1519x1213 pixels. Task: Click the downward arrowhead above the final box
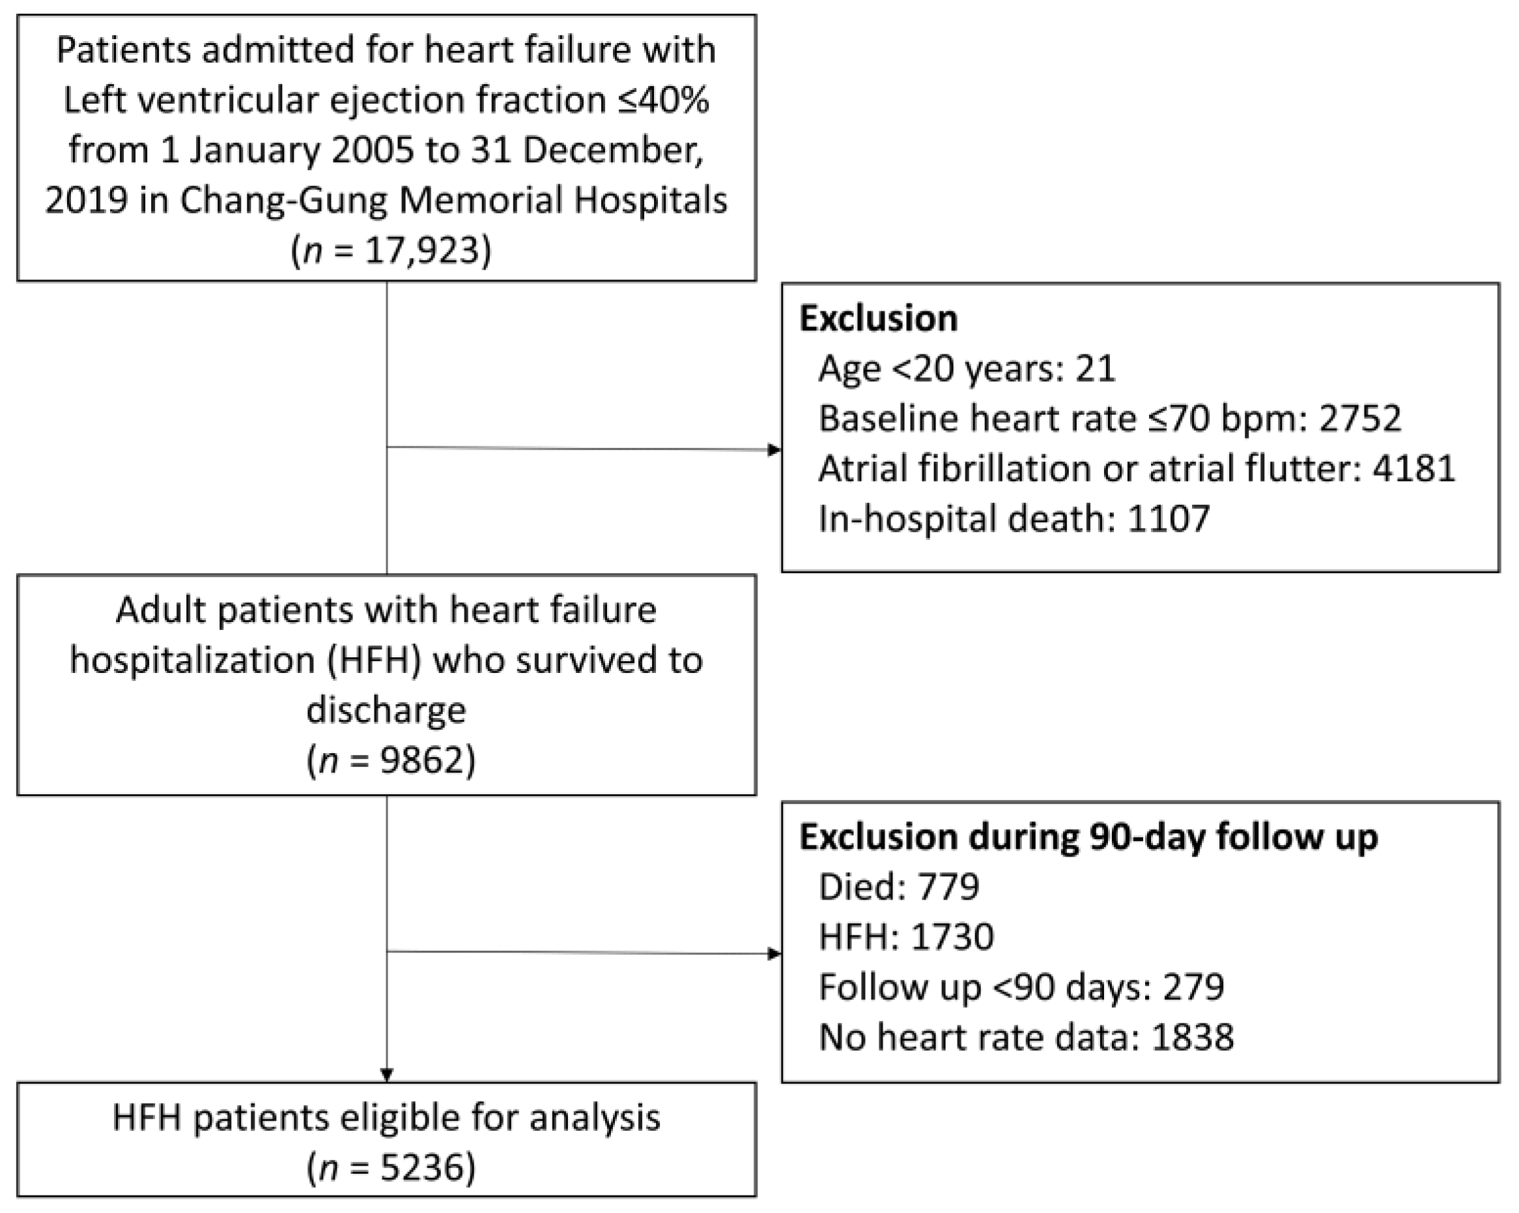(x=386, y=1075)
